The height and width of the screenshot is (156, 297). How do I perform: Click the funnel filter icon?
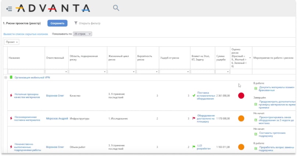pyautogui.click(x=76, y=23)
